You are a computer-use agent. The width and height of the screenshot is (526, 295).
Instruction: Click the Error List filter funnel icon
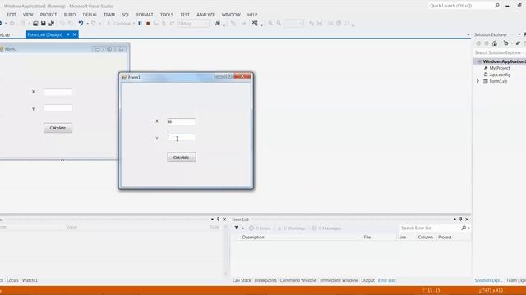point(237,228)
